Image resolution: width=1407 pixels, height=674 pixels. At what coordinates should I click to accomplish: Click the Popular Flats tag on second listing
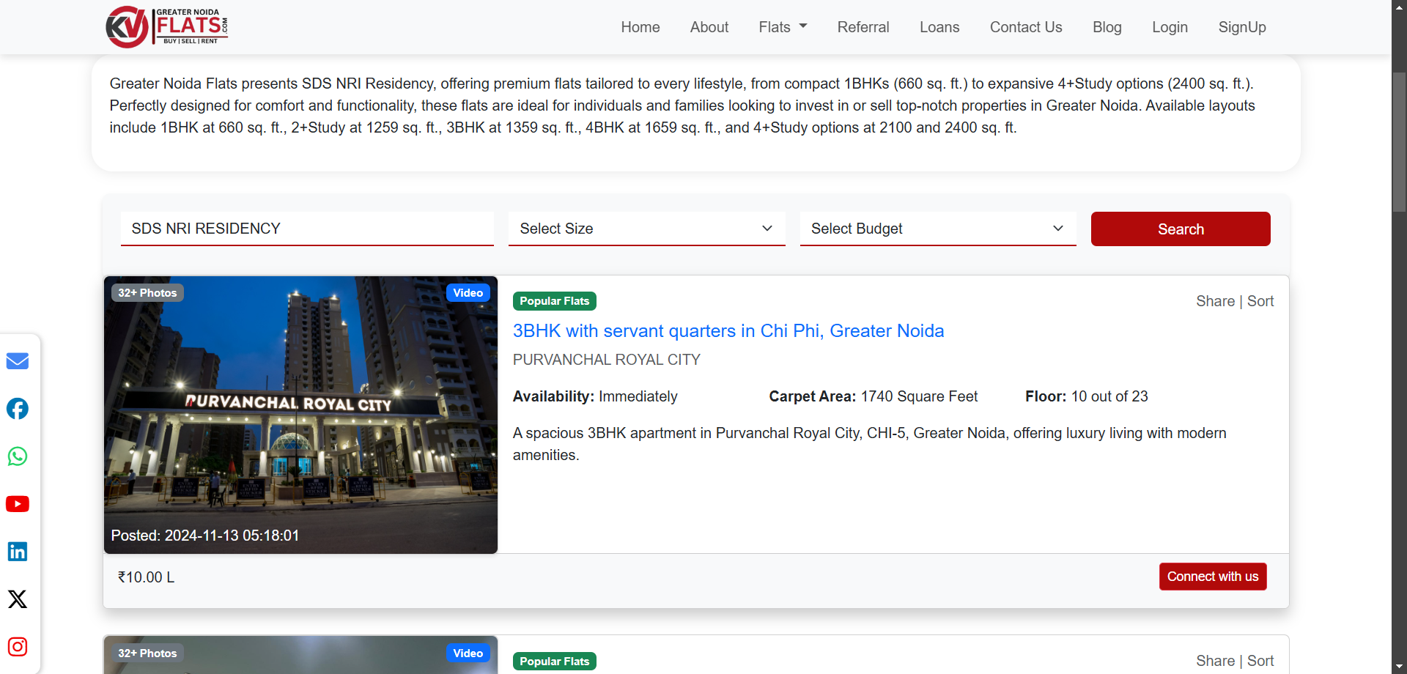point(555,662)
